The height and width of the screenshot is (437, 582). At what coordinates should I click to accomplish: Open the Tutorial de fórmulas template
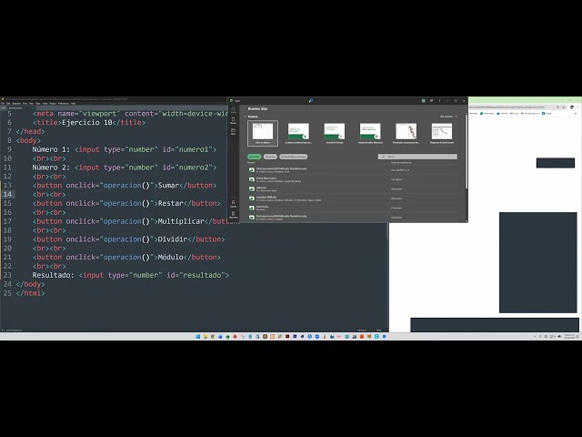click(334, 133)
